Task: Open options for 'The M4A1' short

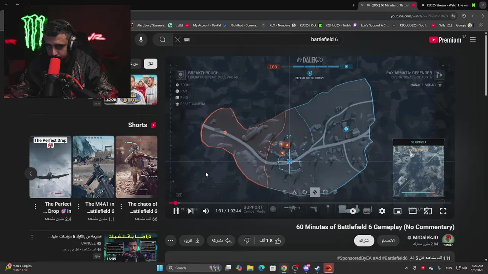Action: pyautogui.click(x=78, y=206)
